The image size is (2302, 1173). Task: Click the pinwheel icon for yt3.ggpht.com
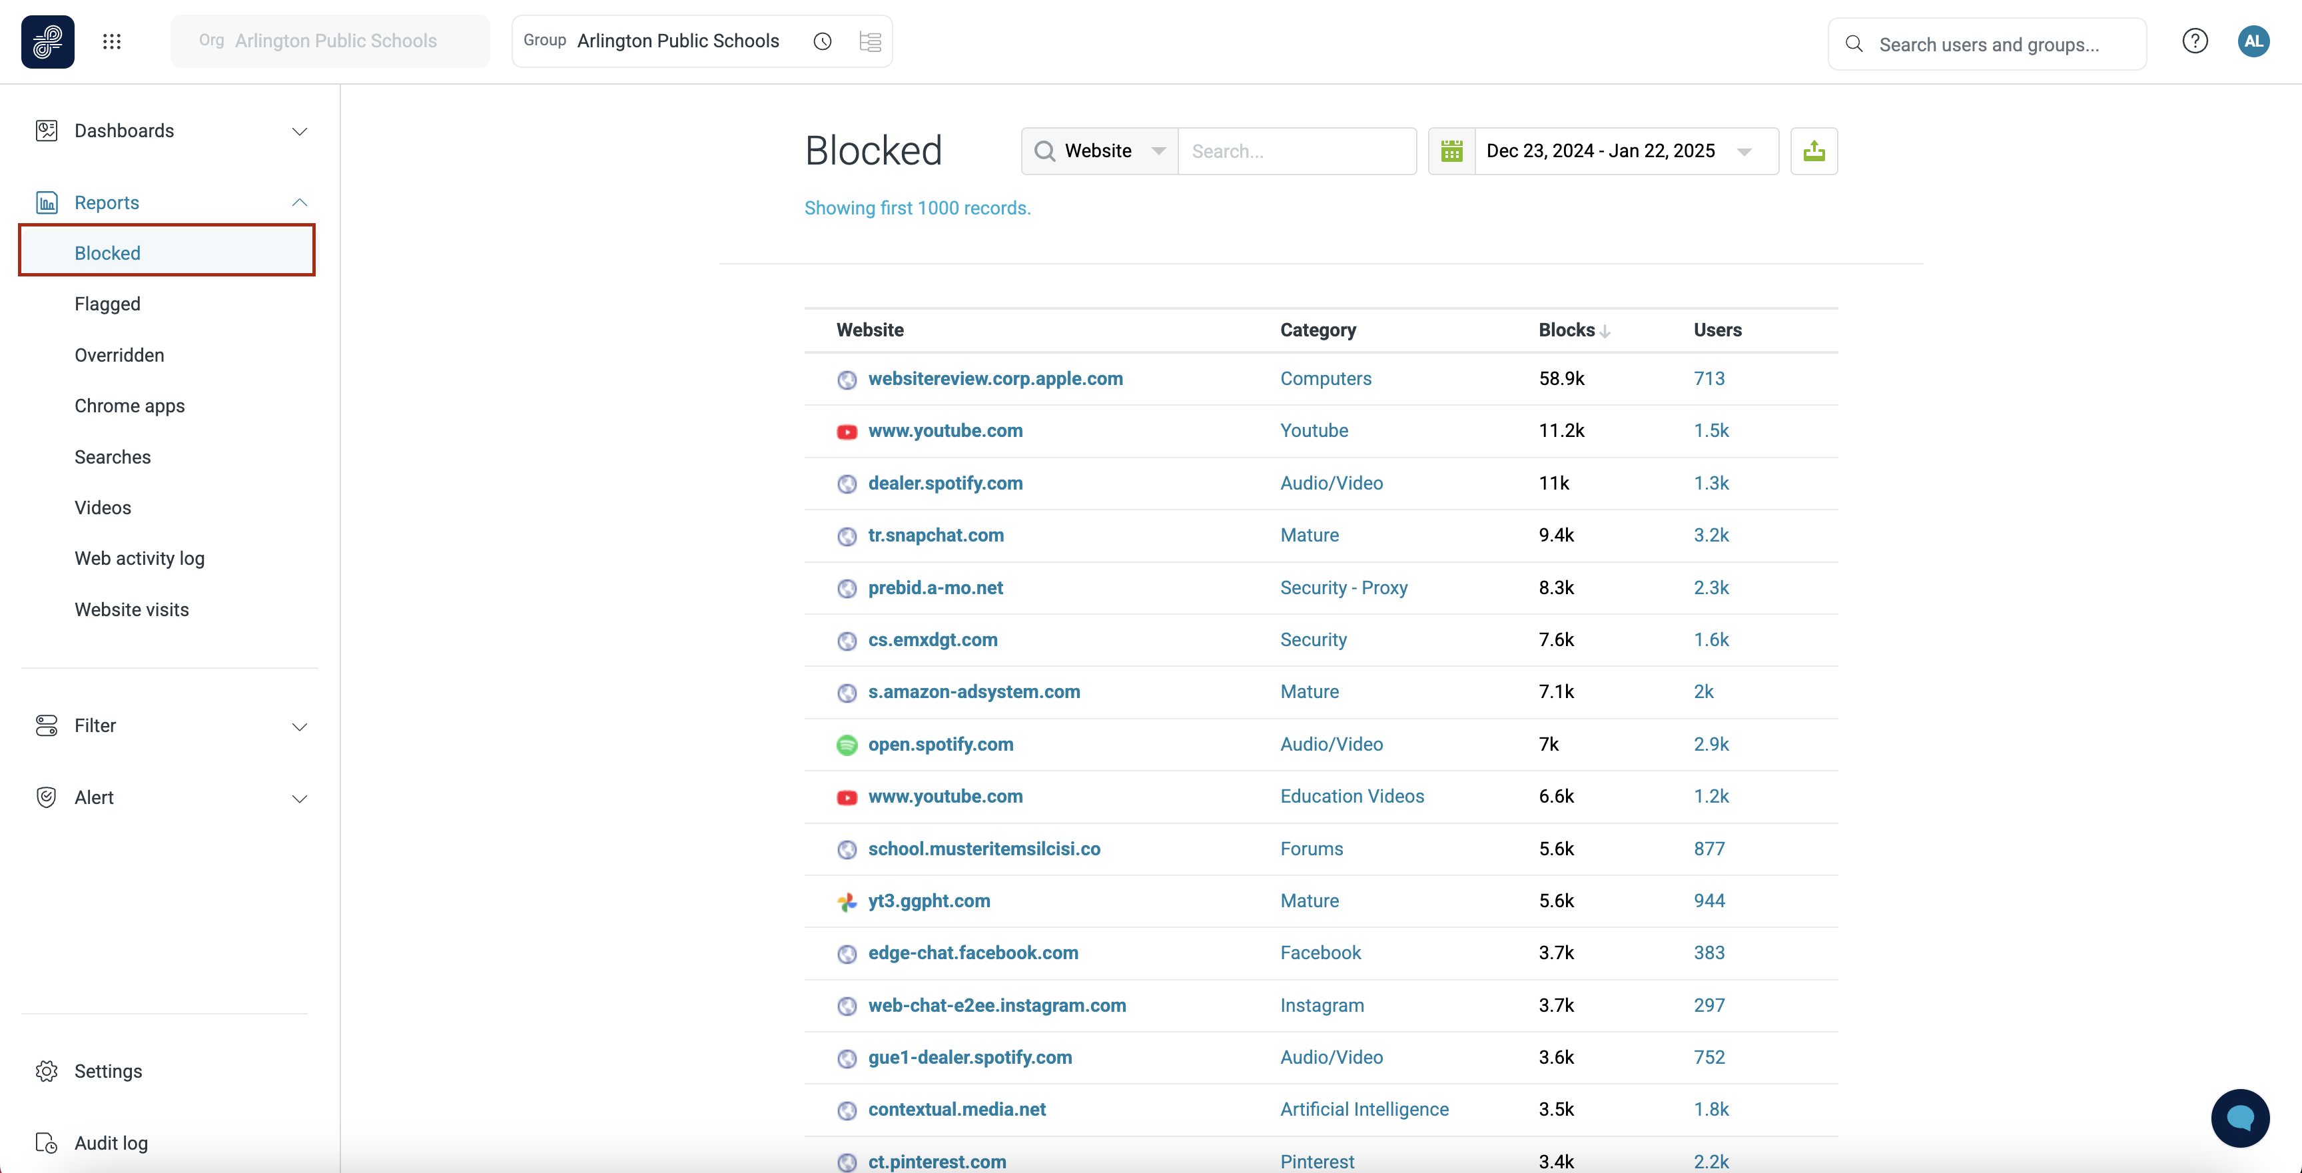847,901
